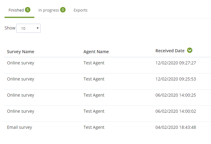
Task: Click the dropdown arrow in Show selector
Action: (38, 28)
